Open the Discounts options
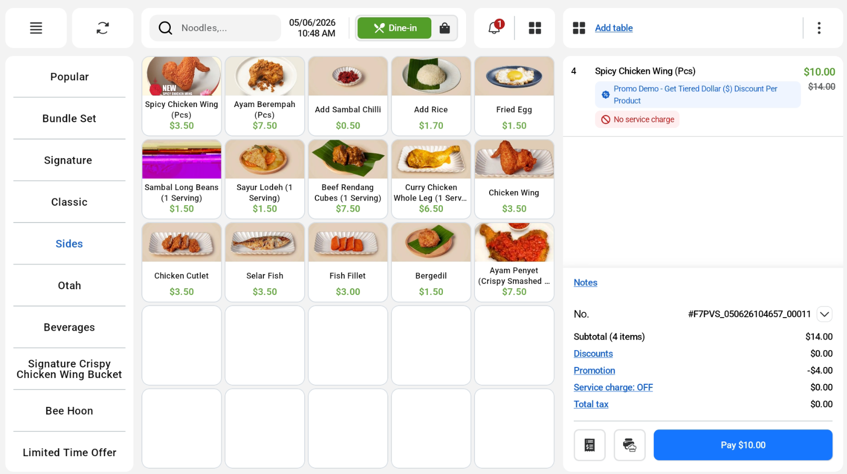Screen dimensions: 847x474 (593, 354)
